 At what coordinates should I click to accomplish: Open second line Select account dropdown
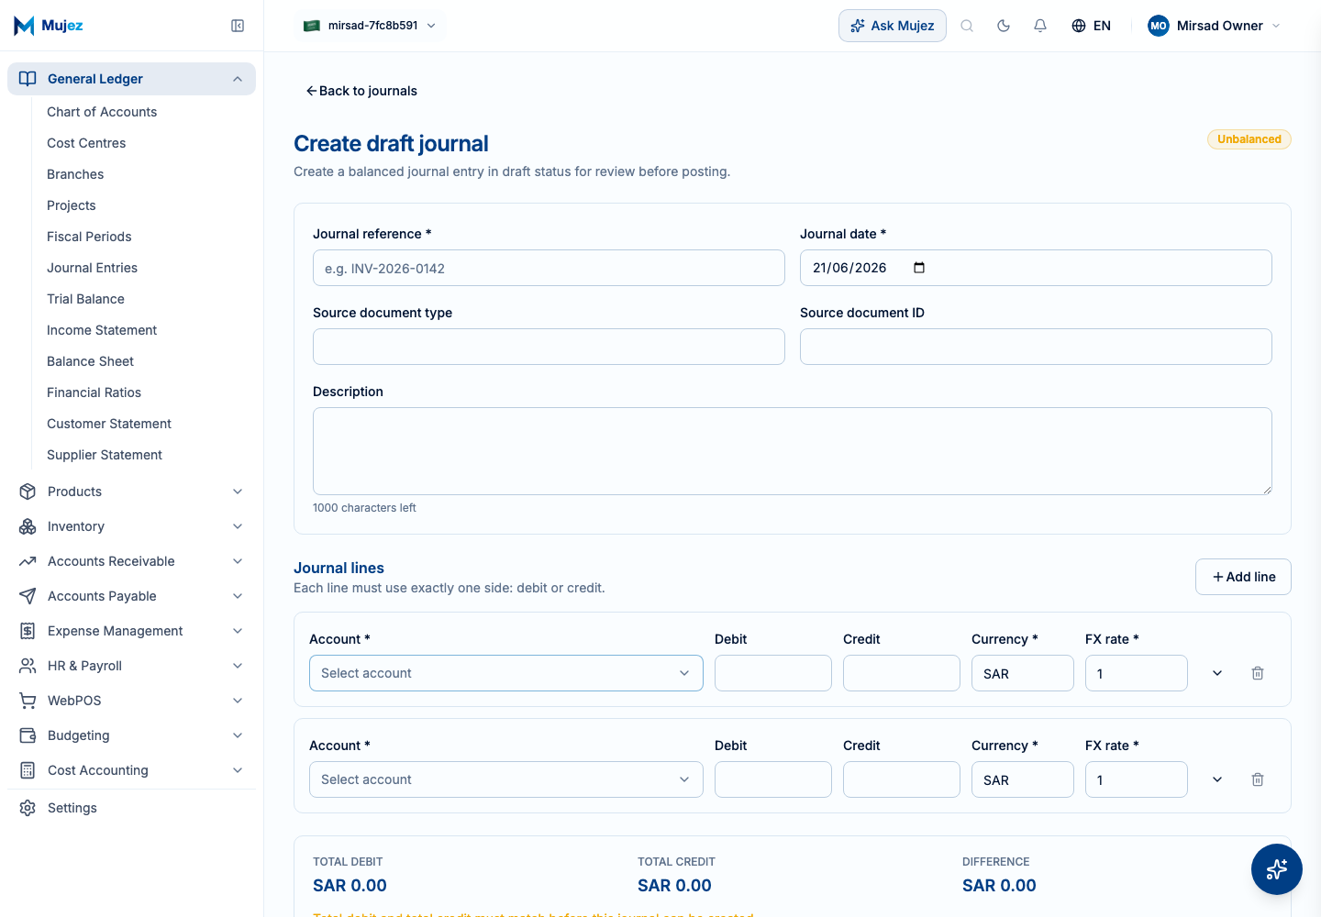click(506, 779)
